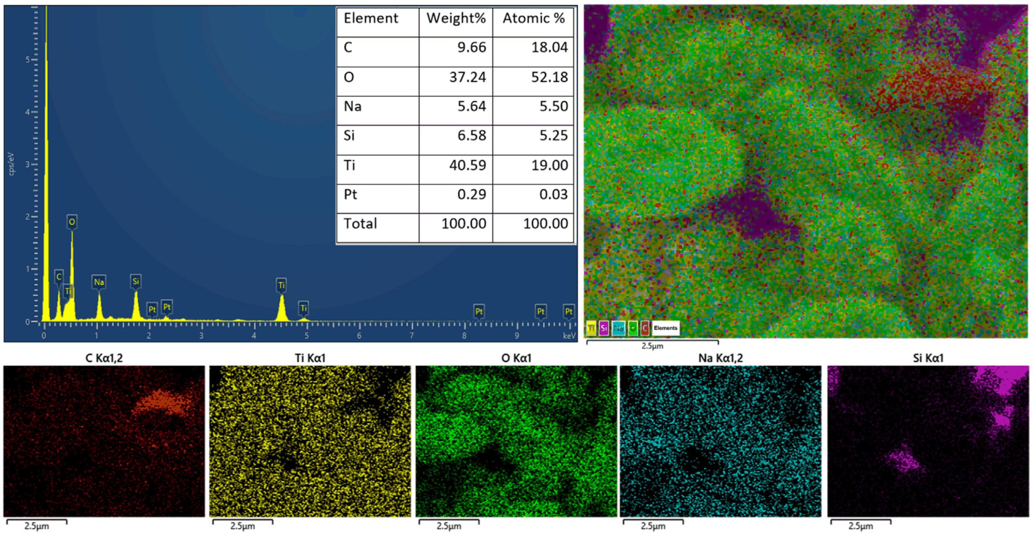Click the Elements legend label
The height and width of the screenshot is (538, 1034).
pos(666,328)
